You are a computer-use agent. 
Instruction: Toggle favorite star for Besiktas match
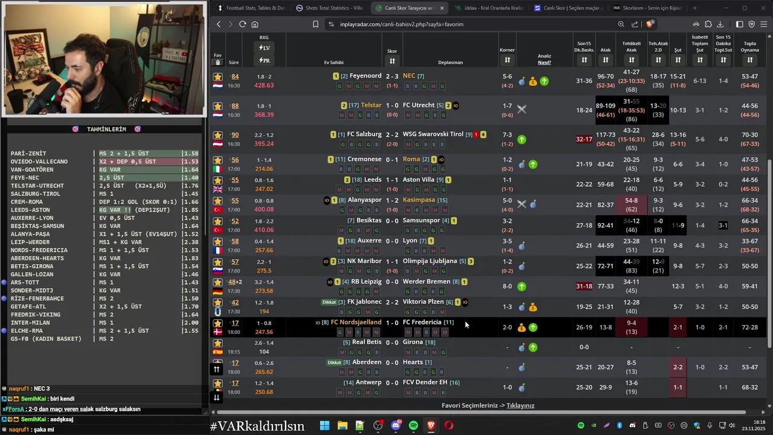pyautogui.click(x=218, y=221)
